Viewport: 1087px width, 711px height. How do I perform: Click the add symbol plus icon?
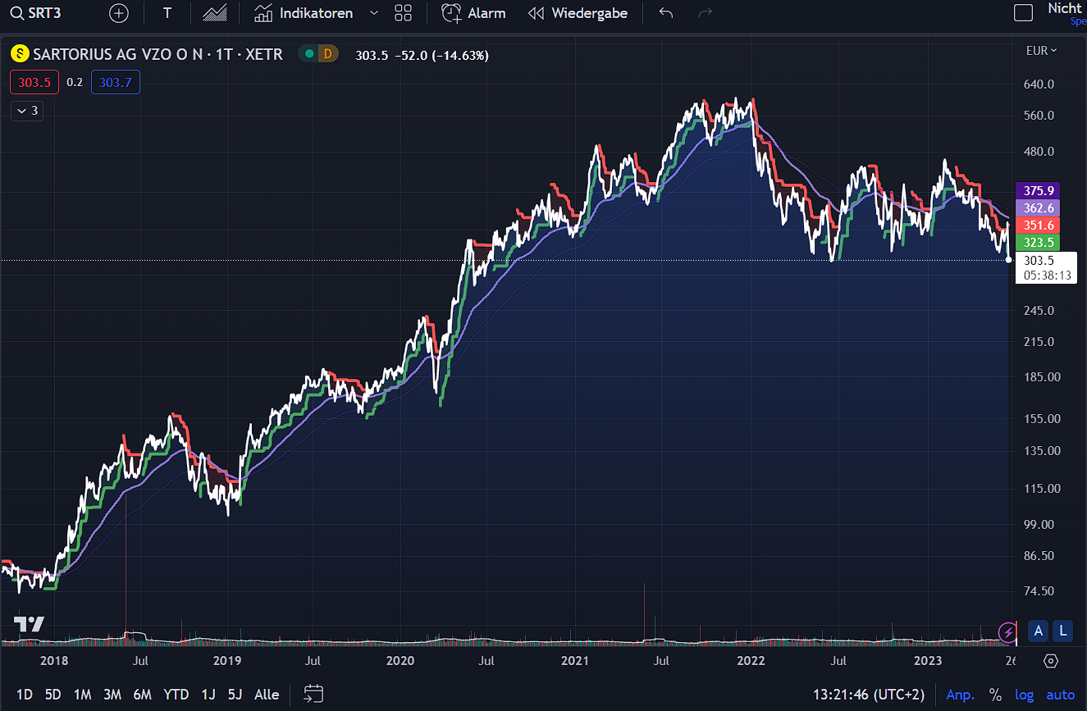click(x=119, y=13)
